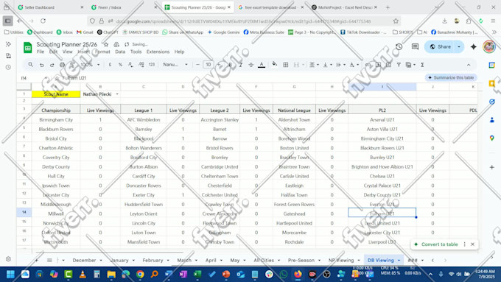Screen dimensions: 501x282
Task: Click the search menus magnifier icon
Action: click(31, 65)
